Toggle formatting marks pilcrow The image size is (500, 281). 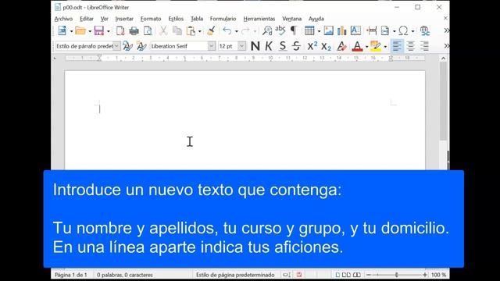click(294, 31)
